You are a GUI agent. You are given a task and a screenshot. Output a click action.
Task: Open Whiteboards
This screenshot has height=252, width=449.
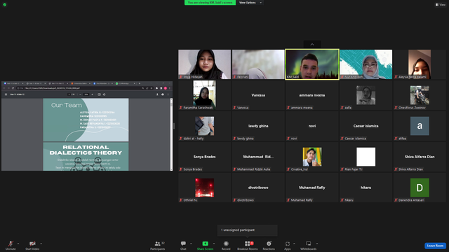(x=309, y=245)
